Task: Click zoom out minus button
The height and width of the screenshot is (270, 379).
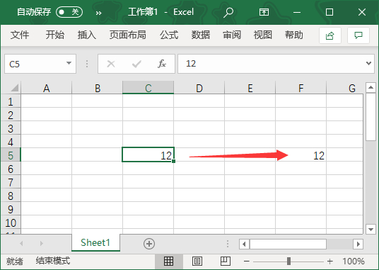Action: pos(246,261)
